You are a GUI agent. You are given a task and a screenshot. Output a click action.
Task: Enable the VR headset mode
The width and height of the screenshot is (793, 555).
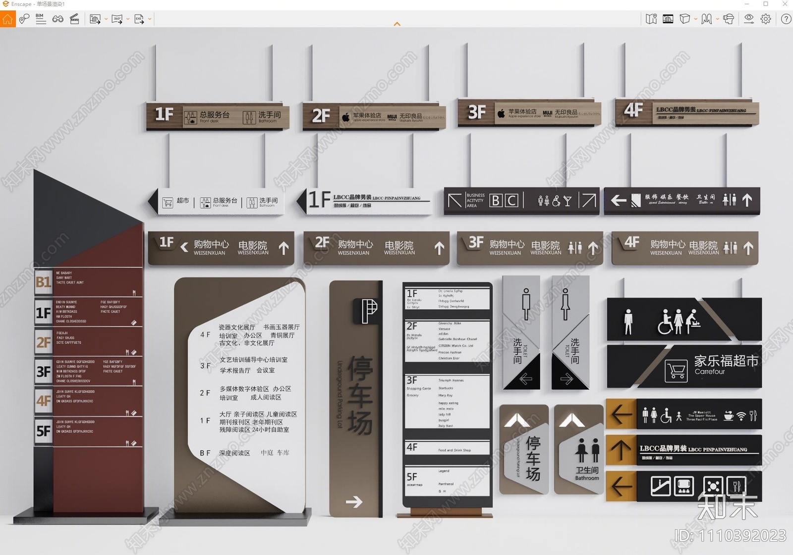pos(729,19)
